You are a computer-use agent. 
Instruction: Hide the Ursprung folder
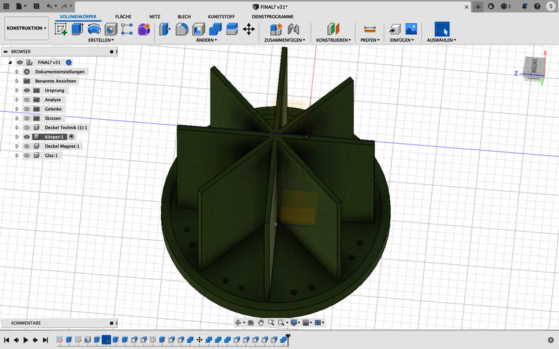(x=27, y=91)
